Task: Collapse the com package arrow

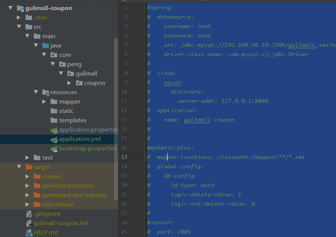Action: [45, 55]
